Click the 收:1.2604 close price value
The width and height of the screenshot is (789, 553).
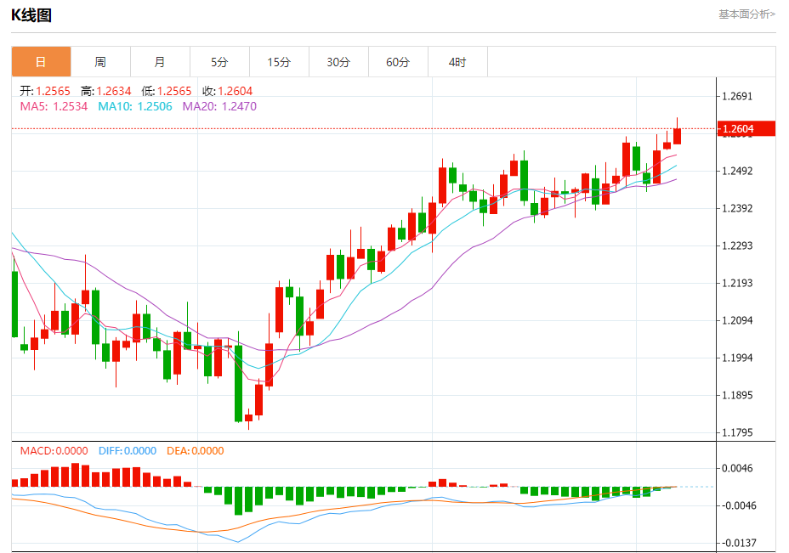tap(228, 91)
